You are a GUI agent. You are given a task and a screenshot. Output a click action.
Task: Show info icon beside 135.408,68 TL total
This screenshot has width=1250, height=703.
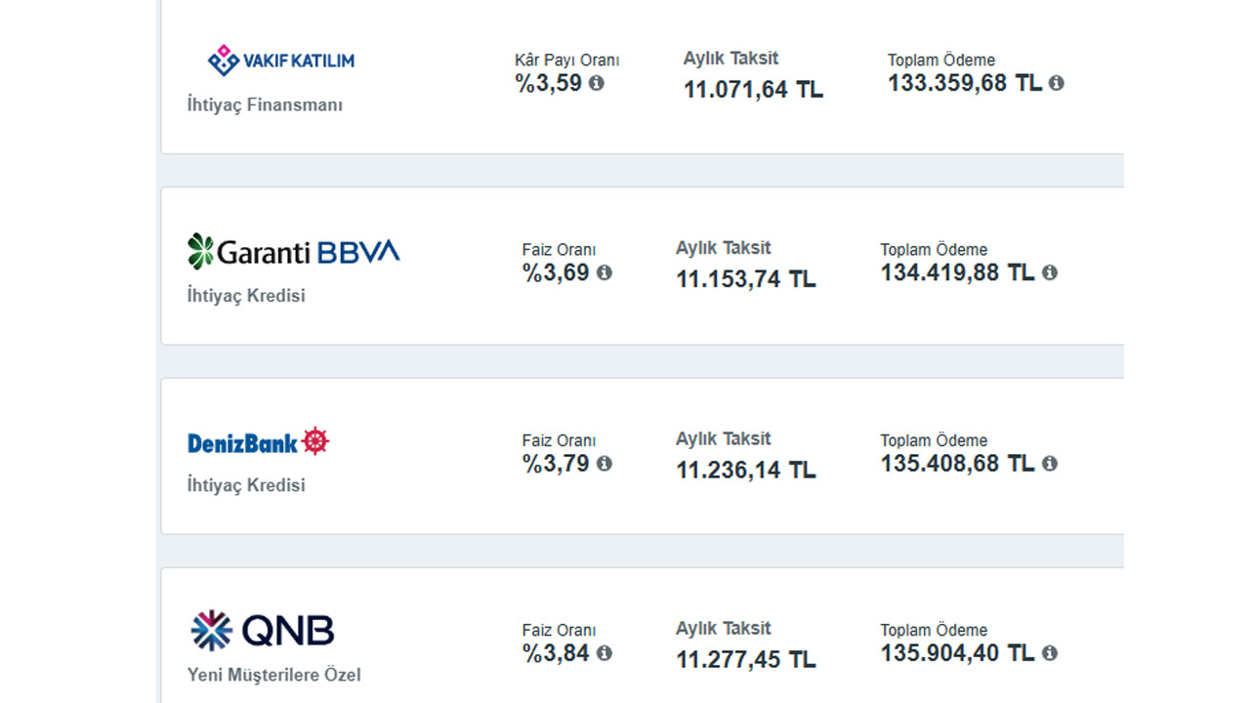pyautogui.click(x=1049, y=463)
